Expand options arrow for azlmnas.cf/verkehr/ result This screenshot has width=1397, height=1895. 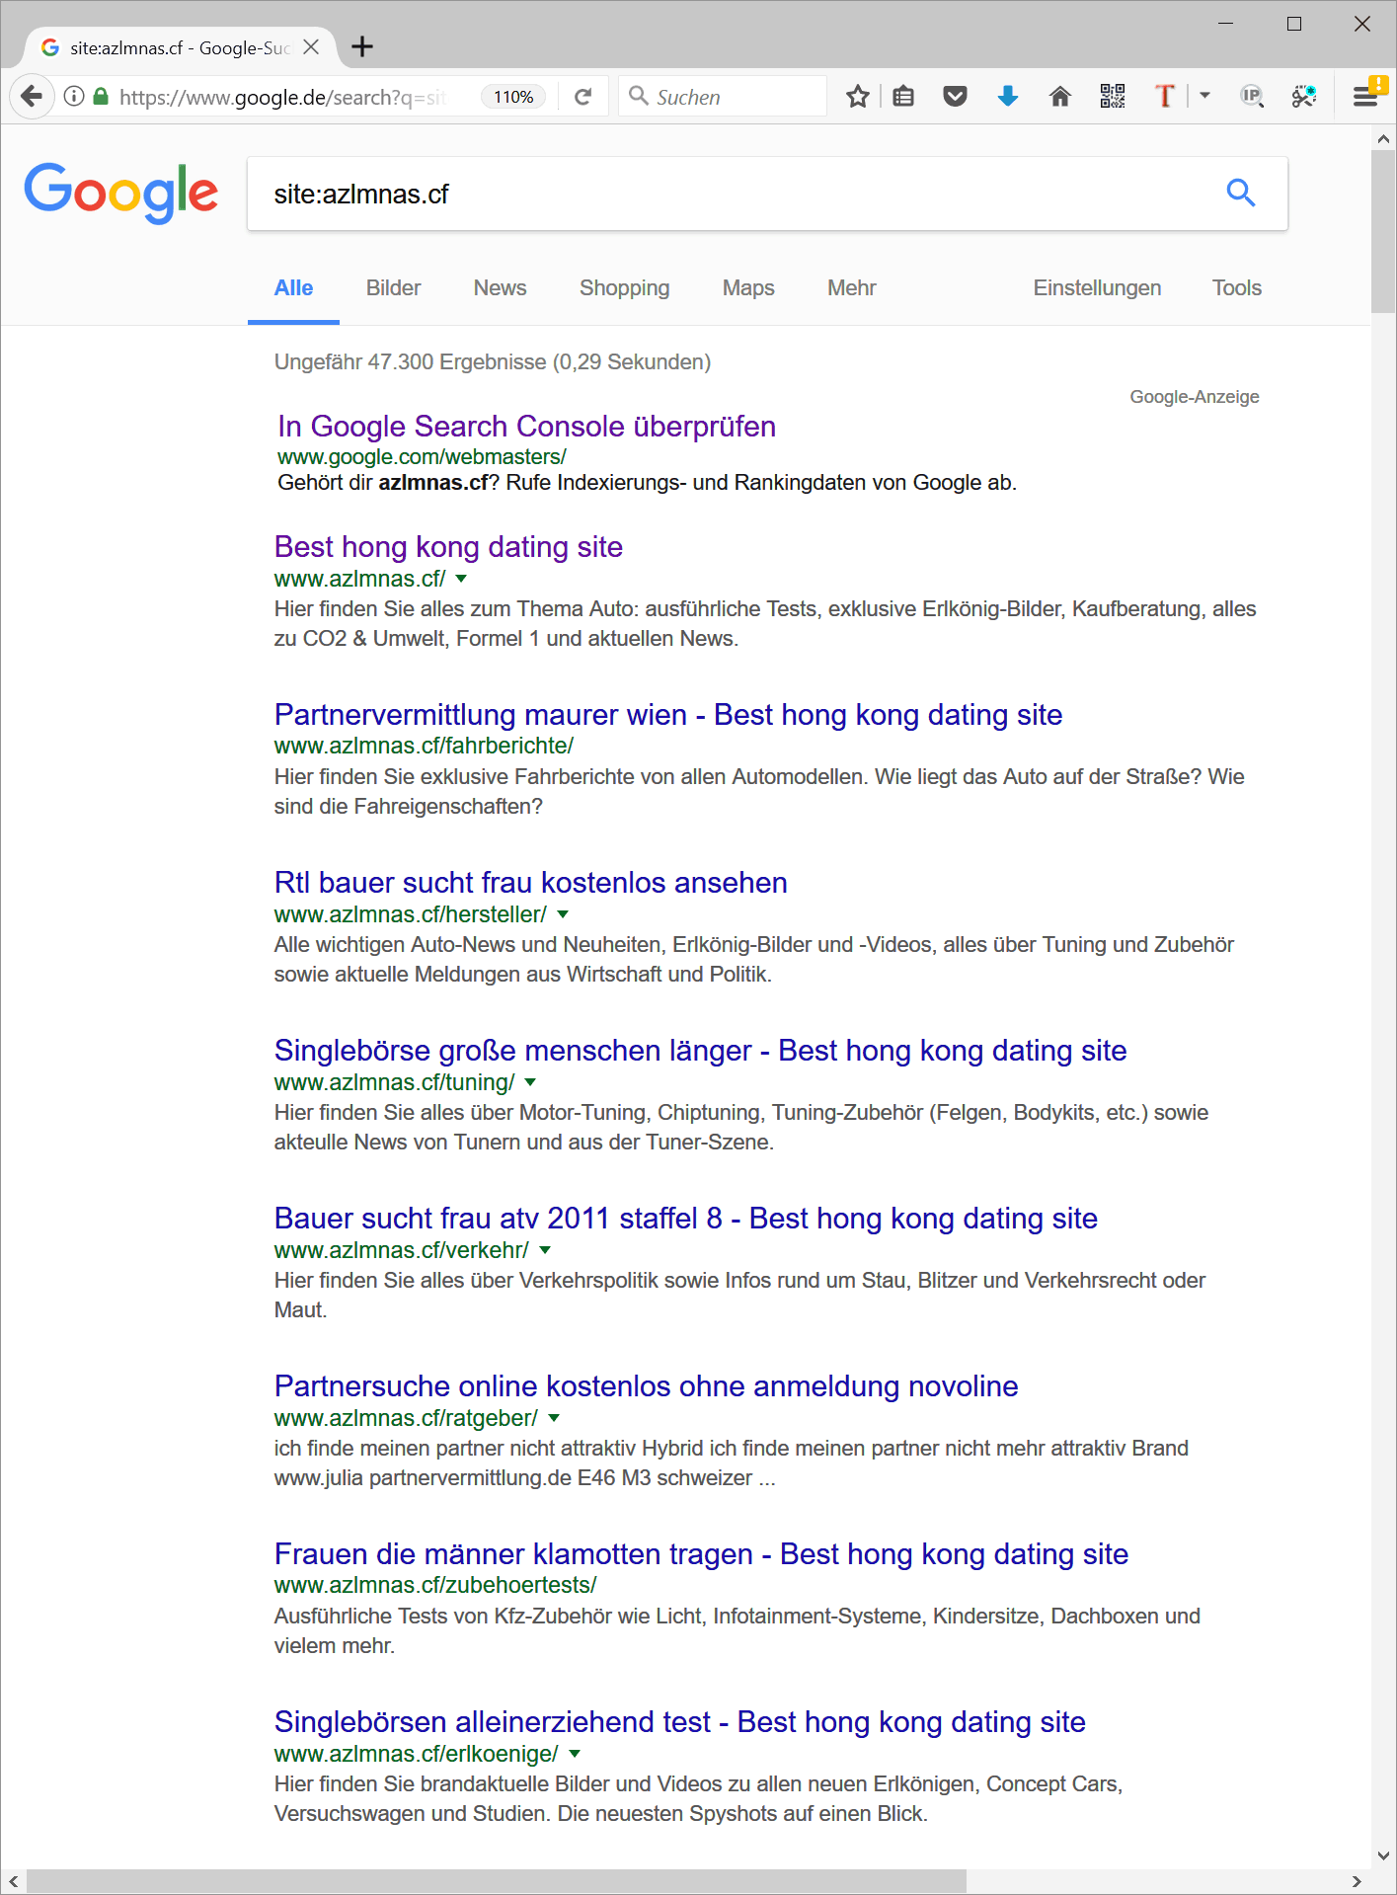click(545, 1250)
